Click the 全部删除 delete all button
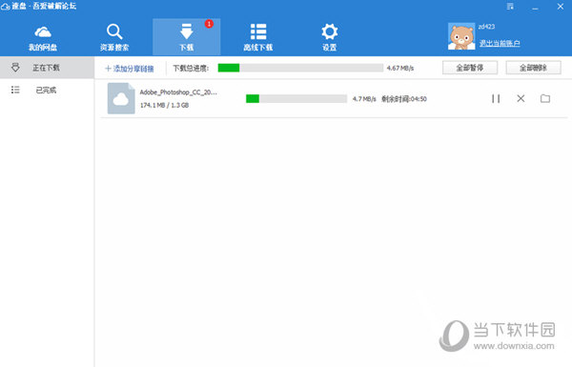This screenshot has height=367, width=572. [533, 68]
